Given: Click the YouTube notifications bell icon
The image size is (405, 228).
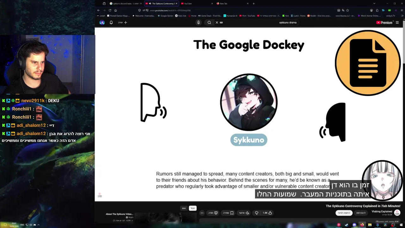Looking at the screenshot, I should [111, 22].
